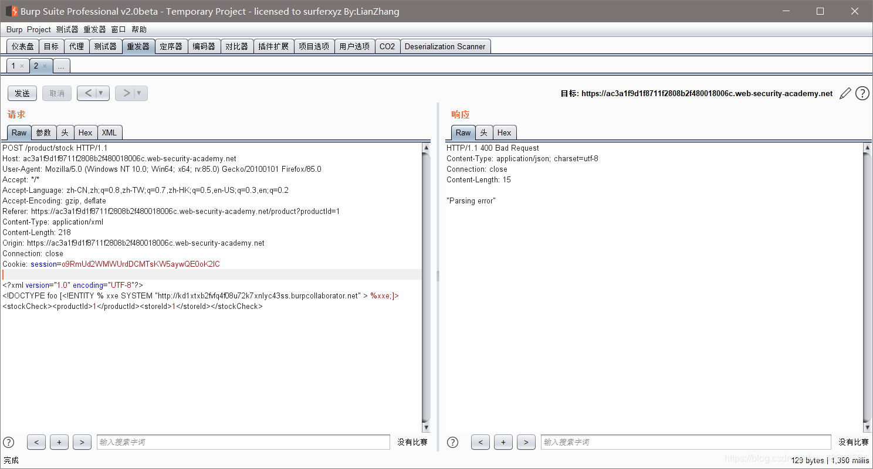Click request scrollbar down arrow
Image resolution: width=873 pixels, height=469 pixels.
click(427, 427)
